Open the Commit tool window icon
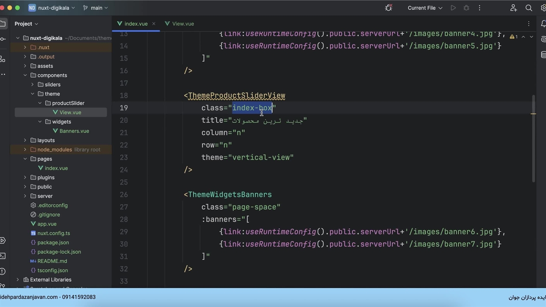546x307 pixels. click(x=3, y=39)
